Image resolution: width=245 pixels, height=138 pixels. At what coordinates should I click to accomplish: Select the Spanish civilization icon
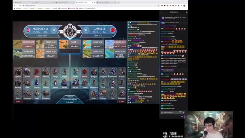pos(18,73)
